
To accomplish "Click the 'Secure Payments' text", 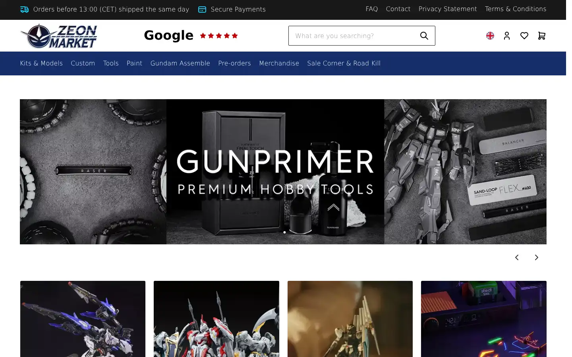I will tap(238, 9).
